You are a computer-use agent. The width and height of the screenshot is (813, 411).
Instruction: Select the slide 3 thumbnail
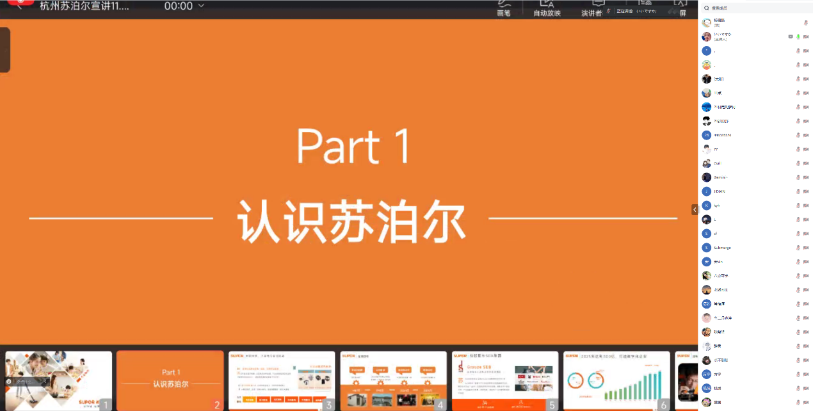coord(282,380)
